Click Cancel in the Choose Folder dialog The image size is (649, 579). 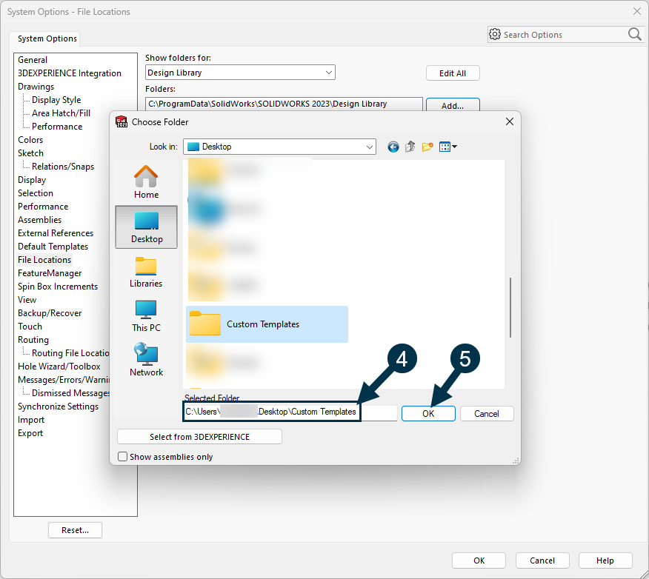(x=487, y=414)
